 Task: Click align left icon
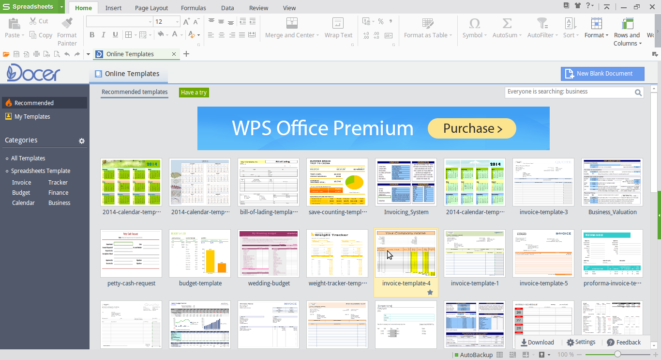pyautogui.click(x=211, y=35)
